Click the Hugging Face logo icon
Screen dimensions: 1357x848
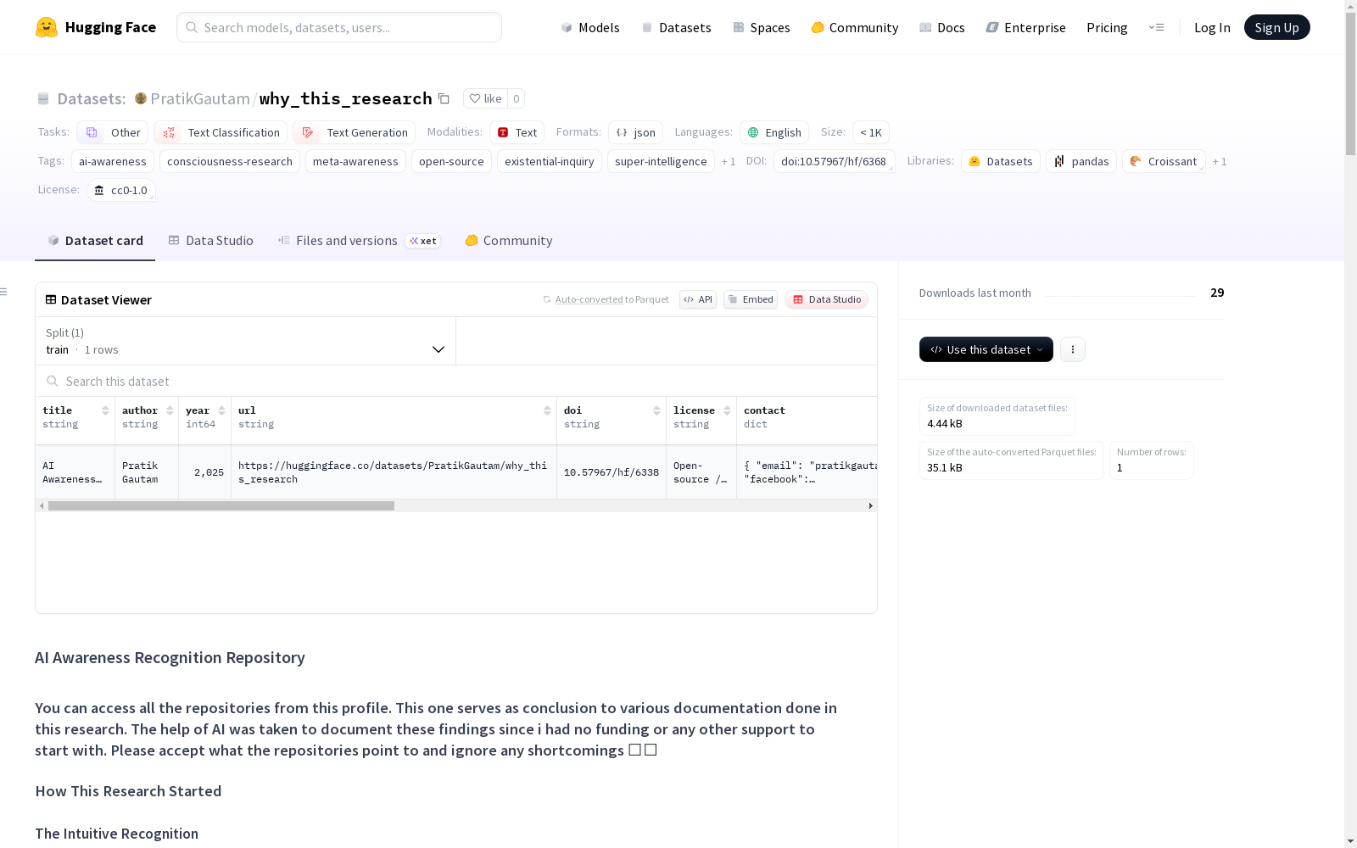pyautogui.click(x=47, y=27)
